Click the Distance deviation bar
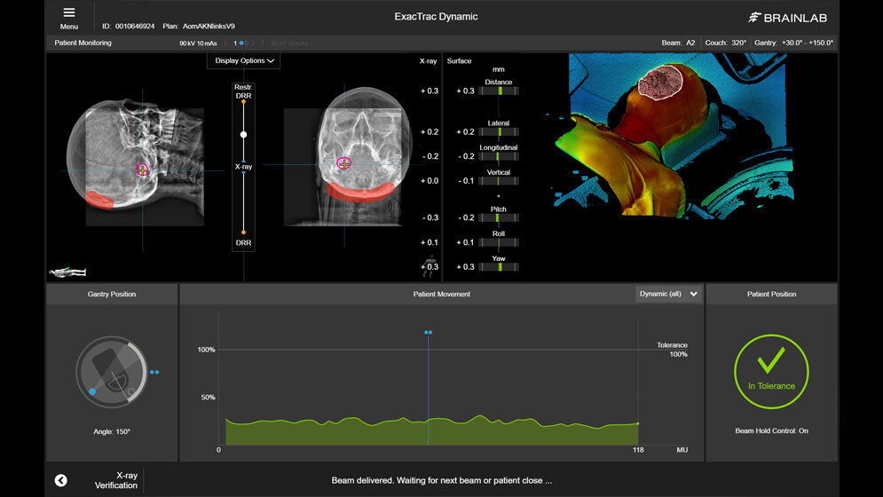 [x=499, y=91]
